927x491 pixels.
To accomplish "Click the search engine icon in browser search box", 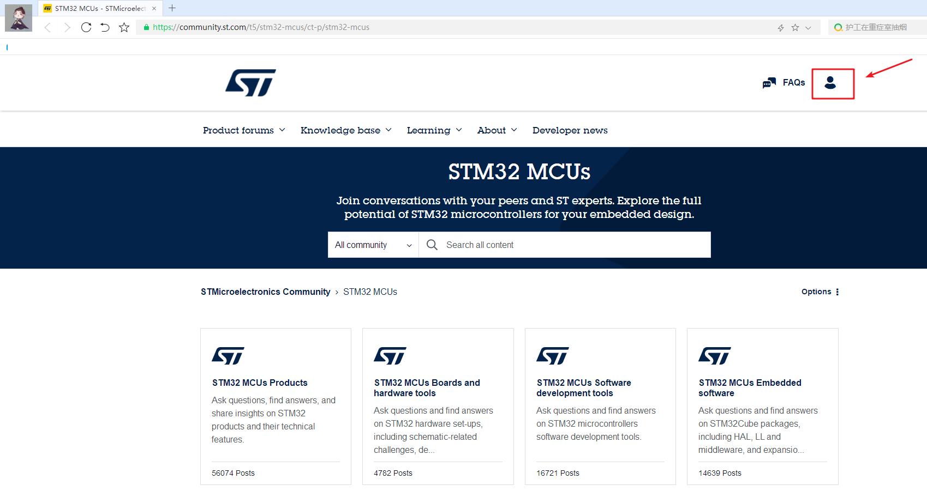I will [x=838, y=27].
